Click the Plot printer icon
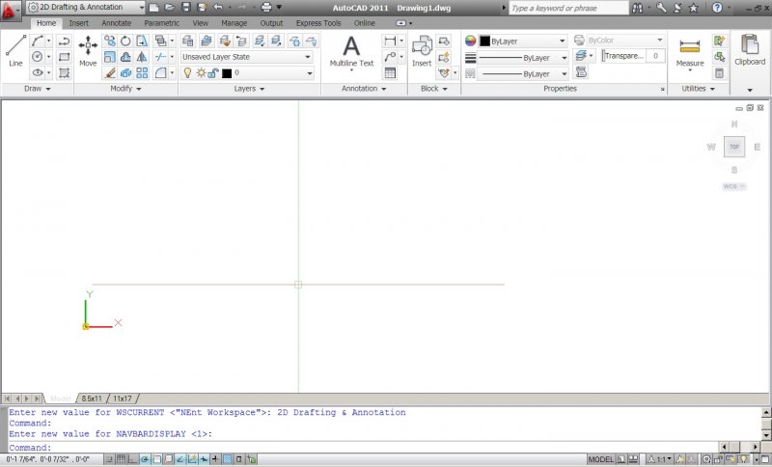This screenshot has height=467, width=772. pos(266,7)
